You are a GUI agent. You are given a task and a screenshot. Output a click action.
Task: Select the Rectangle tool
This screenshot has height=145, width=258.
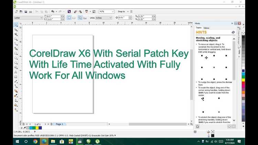pos(16,53)
